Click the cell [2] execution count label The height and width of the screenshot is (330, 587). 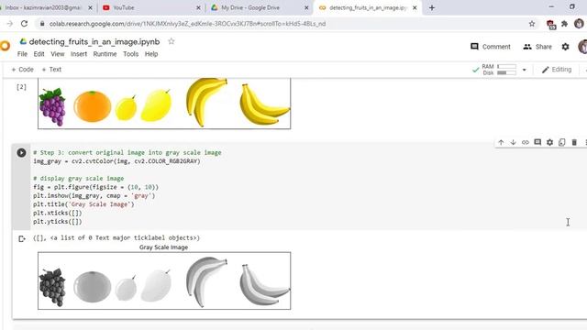21,87
